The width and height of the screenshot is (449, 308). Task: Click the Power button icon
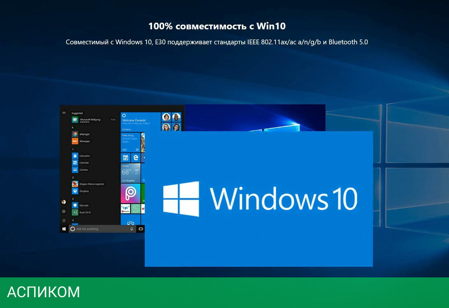pyautogui.click(x=64, y=221)
